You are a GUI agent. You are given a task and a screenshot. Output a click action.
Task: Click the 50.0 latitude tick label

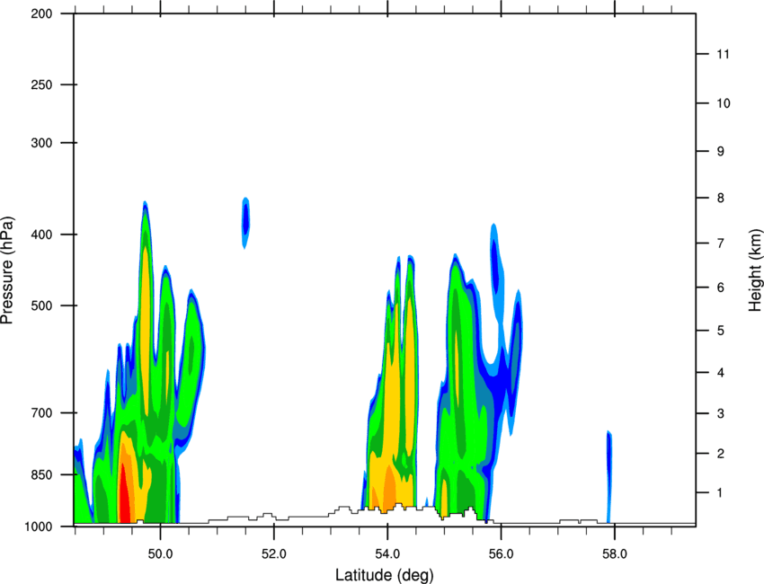(160, 554)
